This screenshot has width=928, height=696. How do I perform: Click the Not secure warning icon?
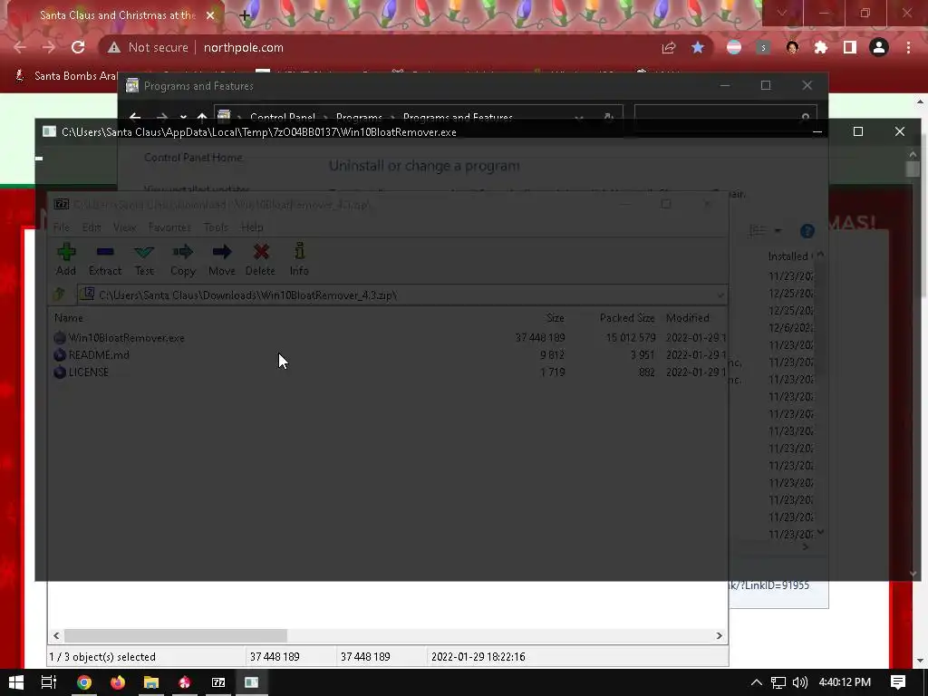coord(113,47)
